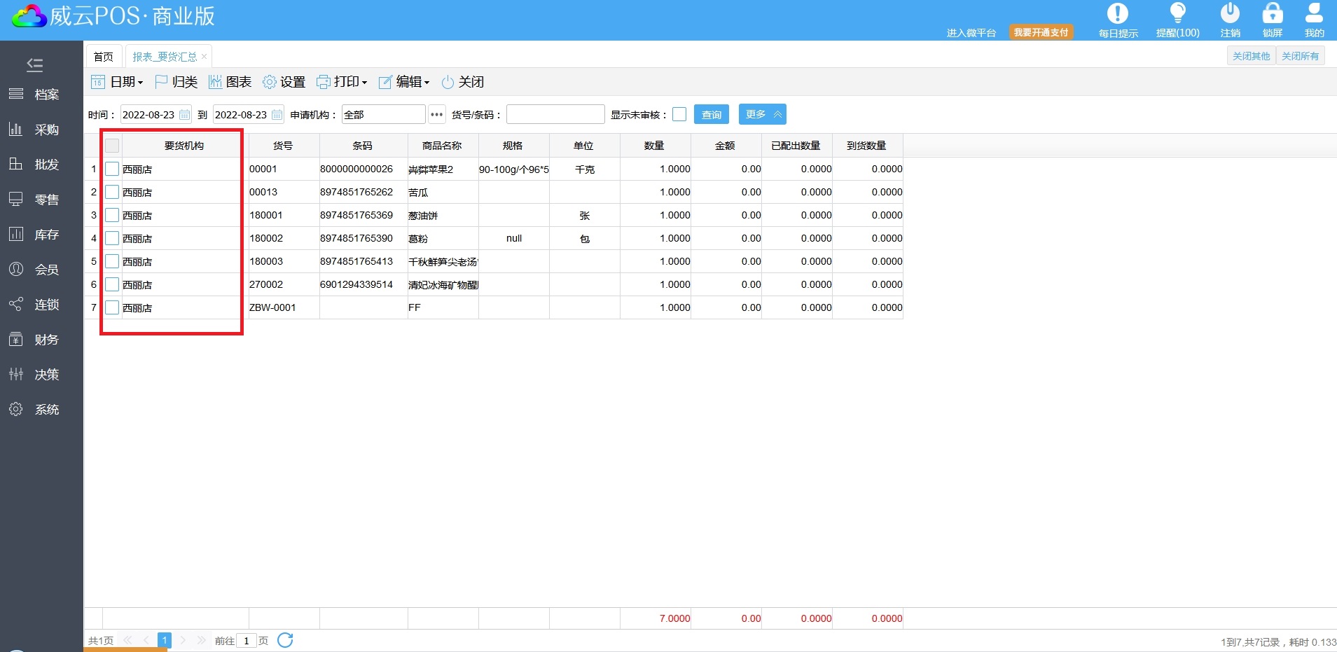
Task: Click the Close Others (关闭其他) button
Action: (1251, 56)
